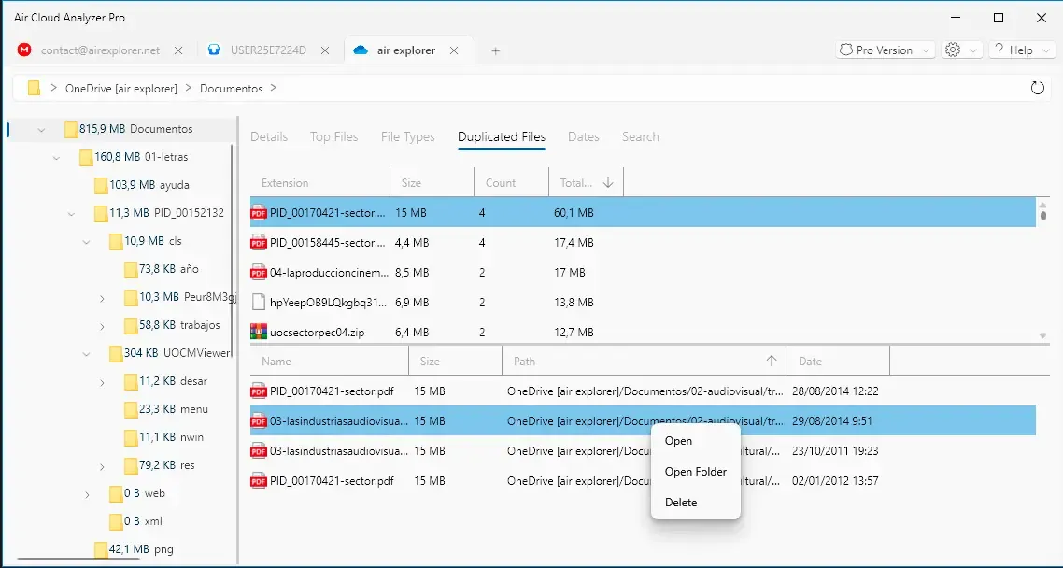Click blank file icon of hpYeepOB9LQkgbq31 row

tap(259, 303)
